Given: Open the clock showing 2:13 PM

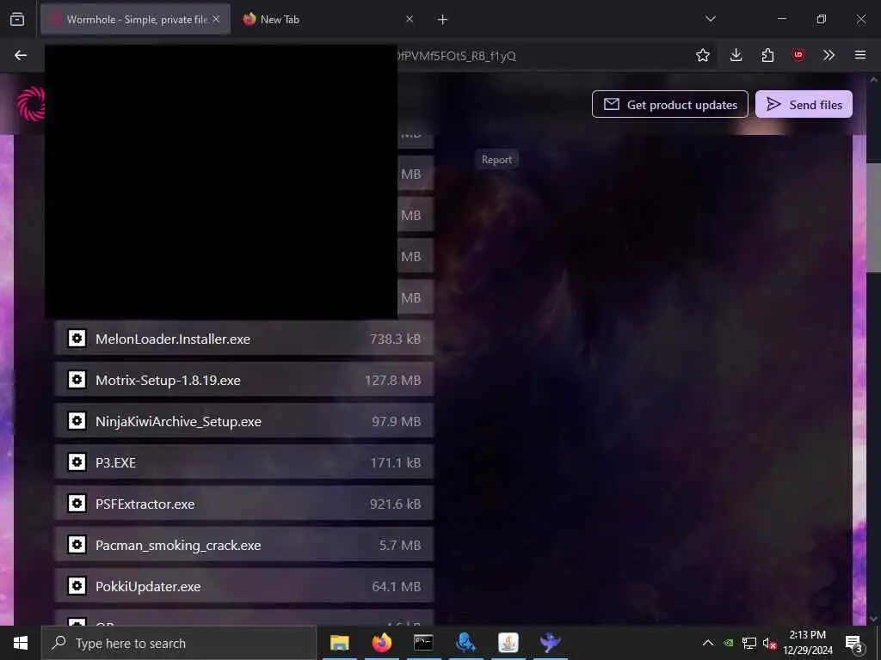Looking at the screenshot, I should [x=808, y=643].
